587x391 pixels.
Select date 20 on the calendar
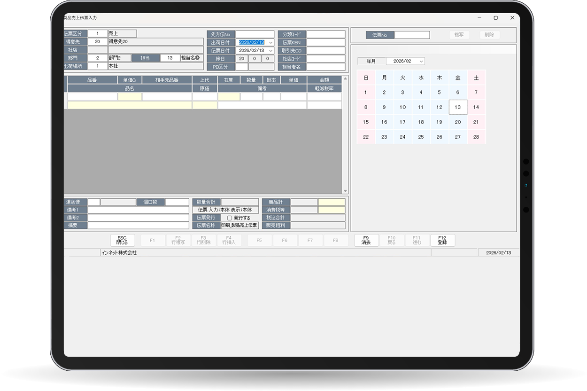(x=458, y=122)
